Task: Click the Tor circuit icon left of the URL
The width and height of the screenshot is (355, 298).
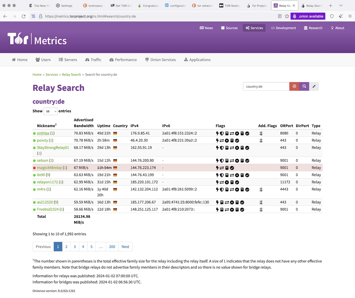Action: pyautogui.click(x=33, y=16)
